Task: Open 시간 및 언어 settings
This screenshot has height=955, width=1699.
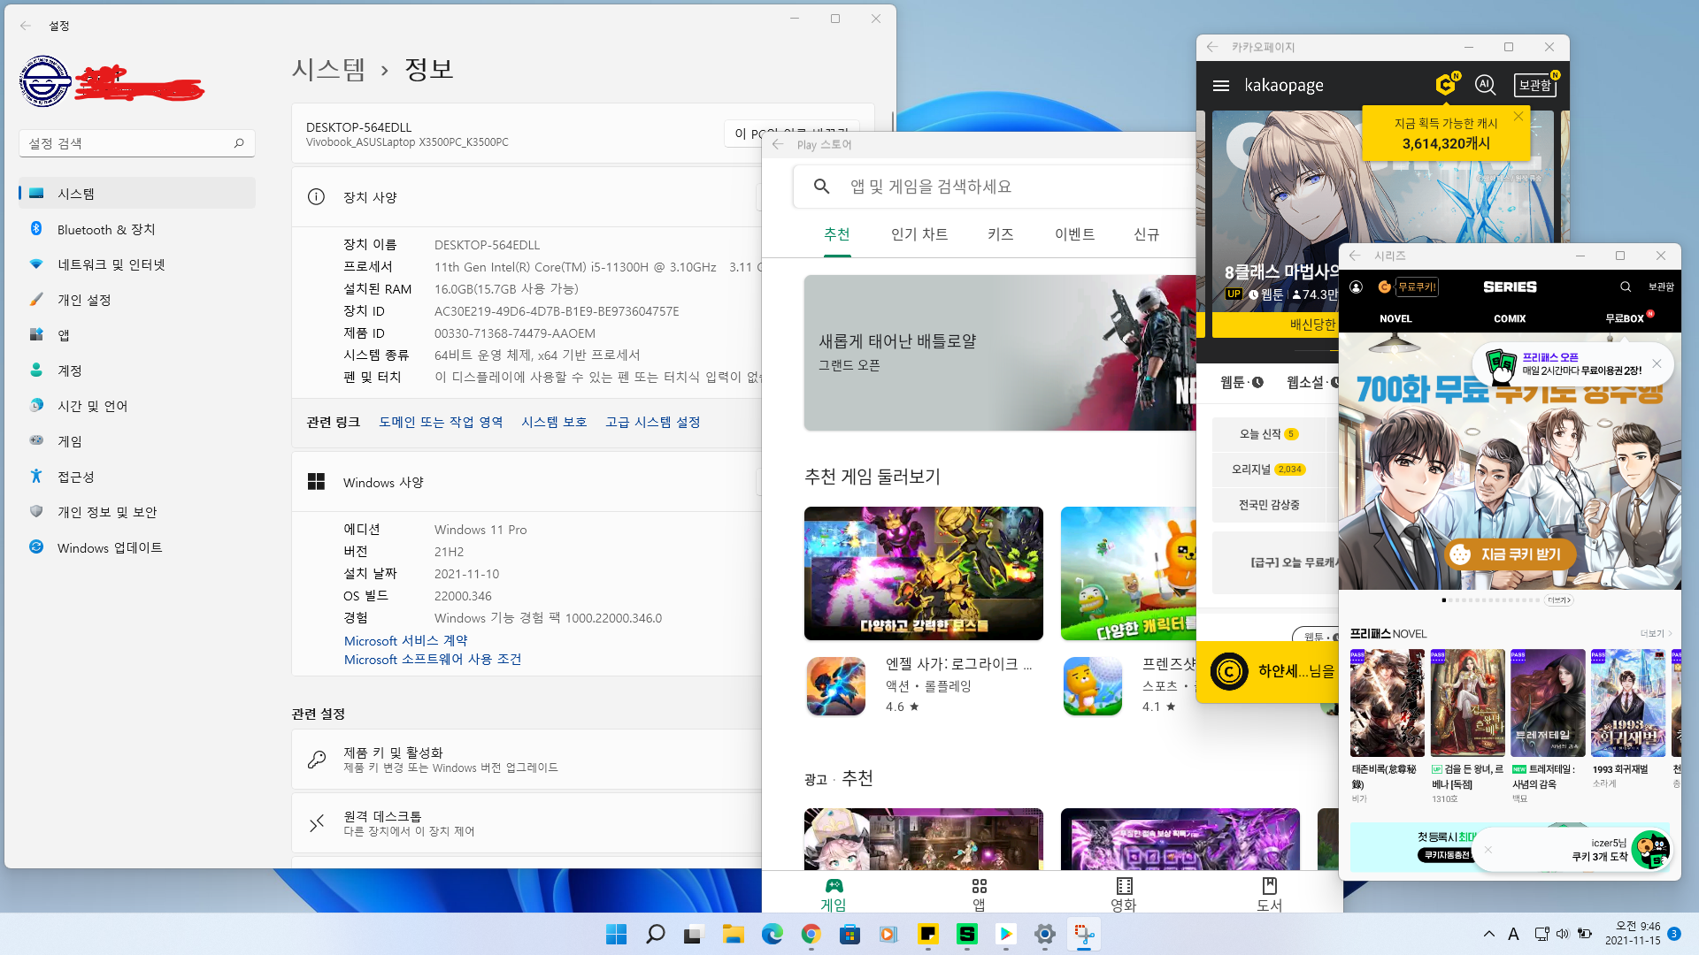Action: [137, 406]
